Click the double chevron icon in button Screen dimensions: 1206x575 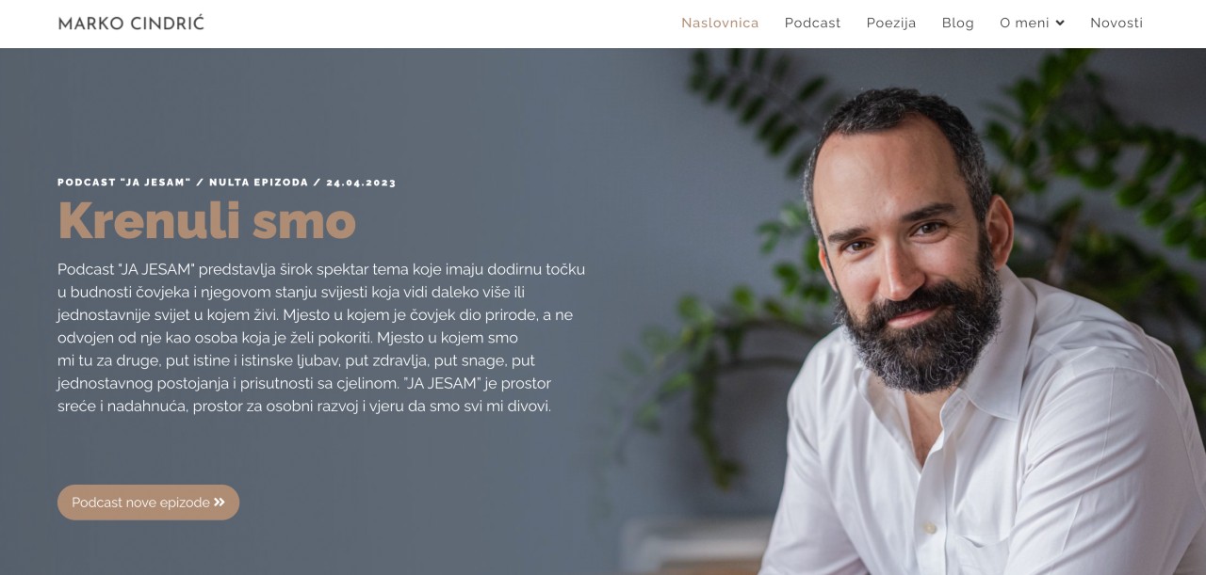tap(220, 503)
